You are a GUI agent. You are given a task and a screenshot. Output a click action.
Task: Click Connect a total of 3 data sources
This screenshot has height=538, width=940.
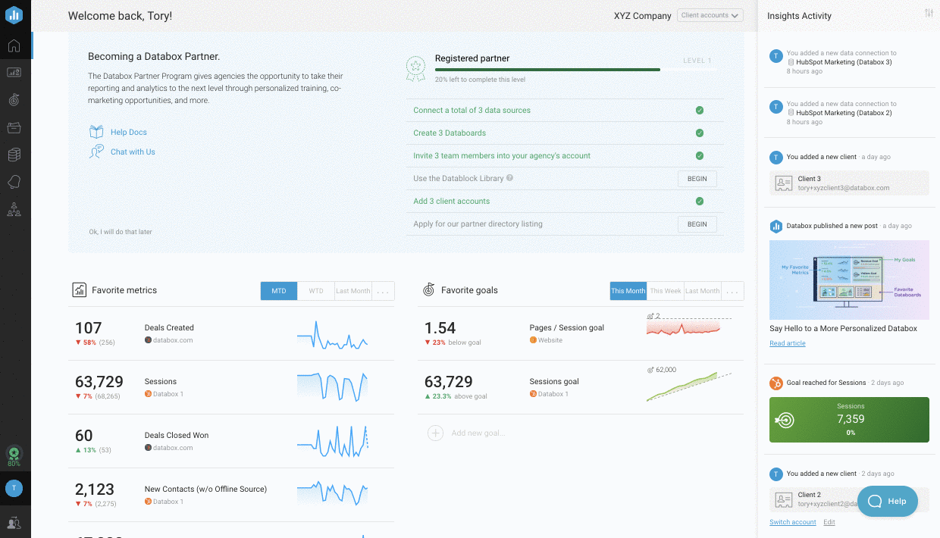472,111
